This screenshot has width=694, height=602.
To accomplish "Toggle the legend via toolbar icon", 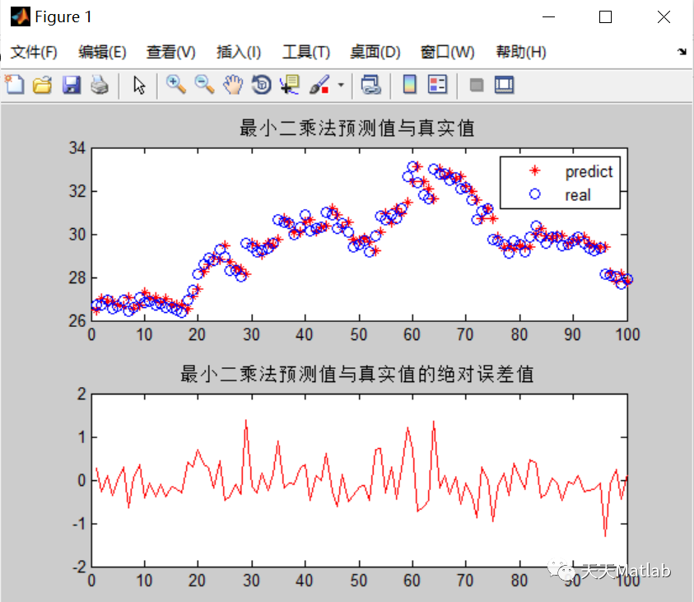I will click(x=438, y=85).
